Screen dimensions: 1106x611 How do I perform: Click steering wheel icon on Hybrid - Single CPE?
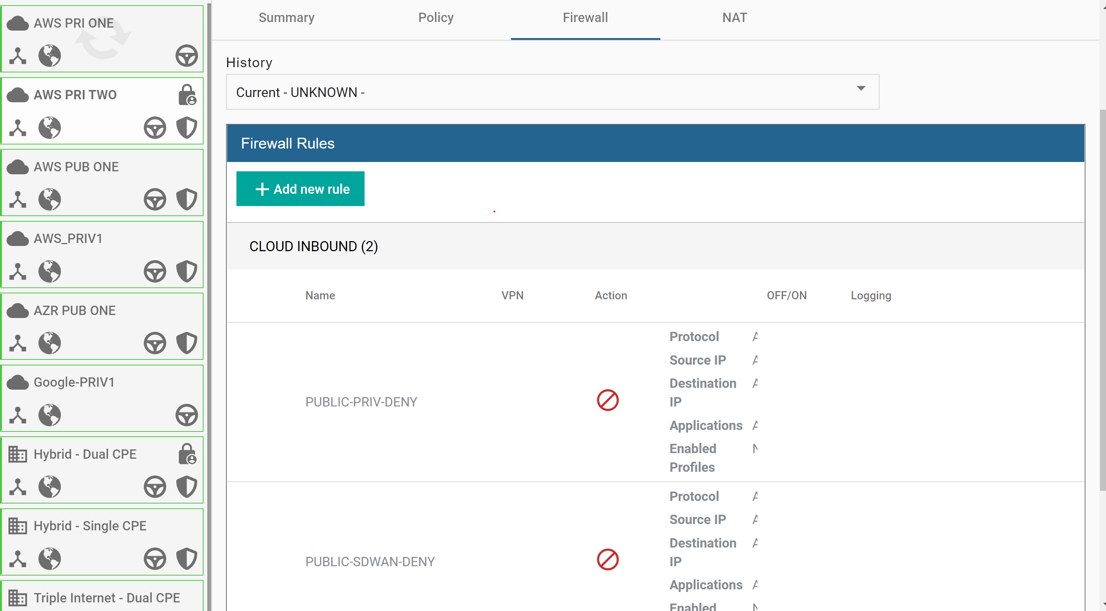[155, 559]
